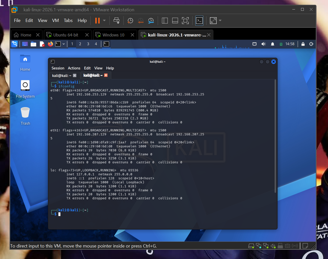Screen dimensions: 328x259
Task: Click the show desktop icon in Kali panel
Action: point(25,44)
